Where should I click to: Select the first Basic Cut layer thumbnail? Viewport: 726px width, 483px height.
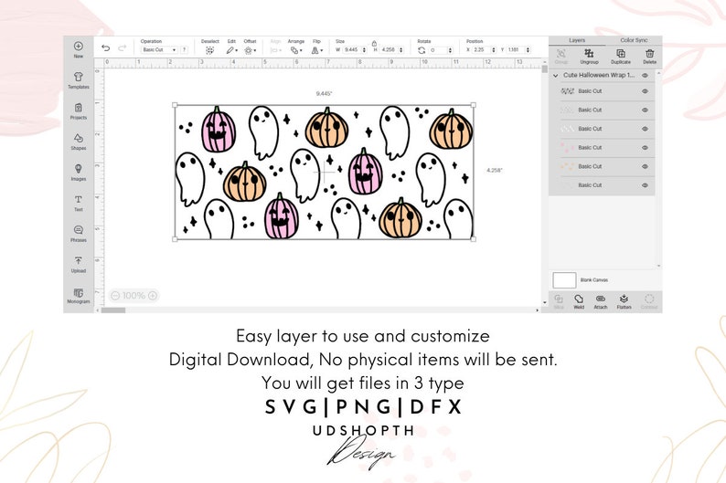[567, 91]
